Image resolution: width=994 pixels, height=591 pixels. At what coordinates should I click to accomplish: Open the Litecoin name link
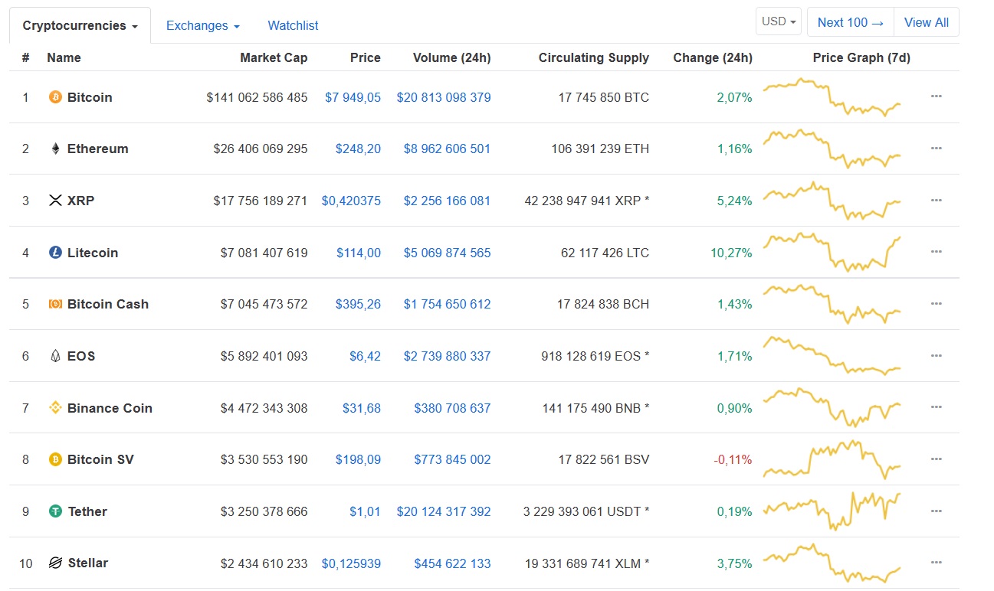point(93,253)
